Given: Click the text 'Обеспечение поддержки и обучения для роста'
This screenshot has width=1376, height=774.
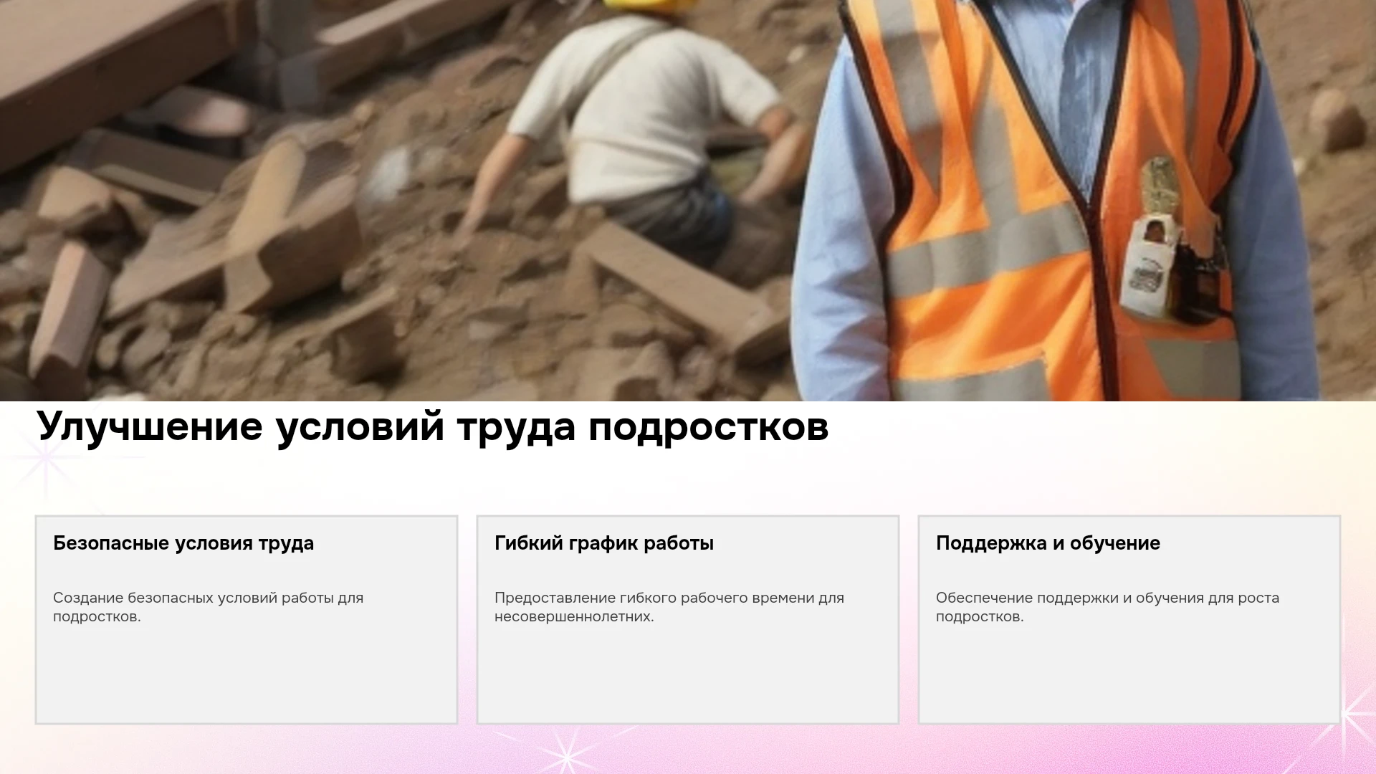Looking at the screenshot, I should click(x=1107, y=598).
